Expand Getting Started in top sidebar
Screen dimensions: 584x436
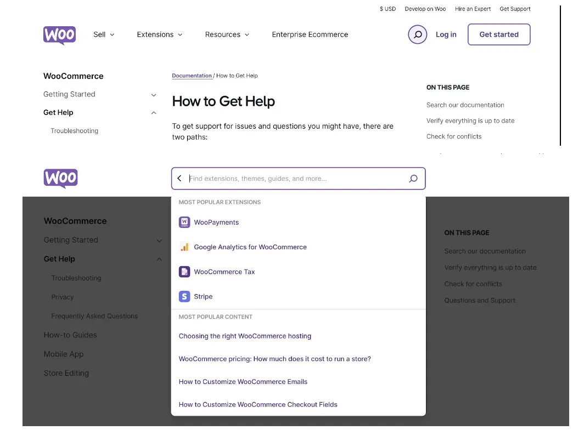154,95
